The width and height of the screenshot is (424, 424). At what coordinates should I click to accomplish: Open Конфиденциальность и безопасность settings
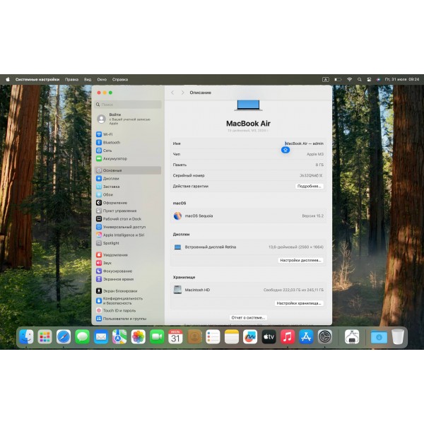[119, 301]
